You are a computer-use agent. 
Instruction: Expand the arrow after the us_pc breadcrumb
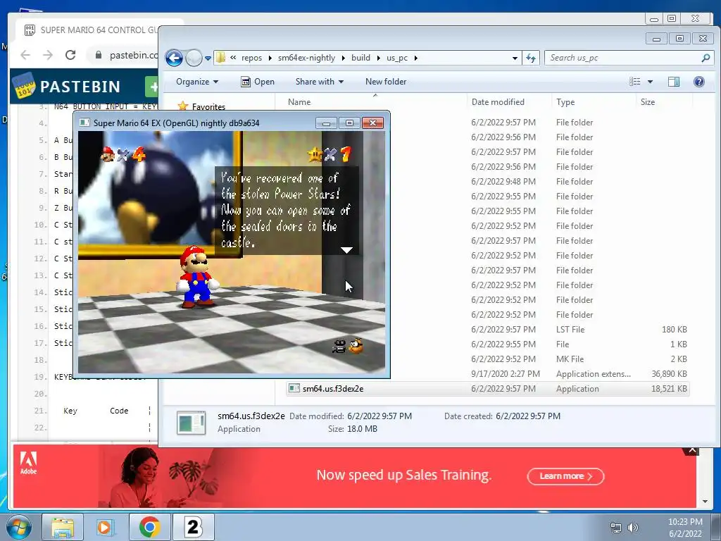click(415, 58)
